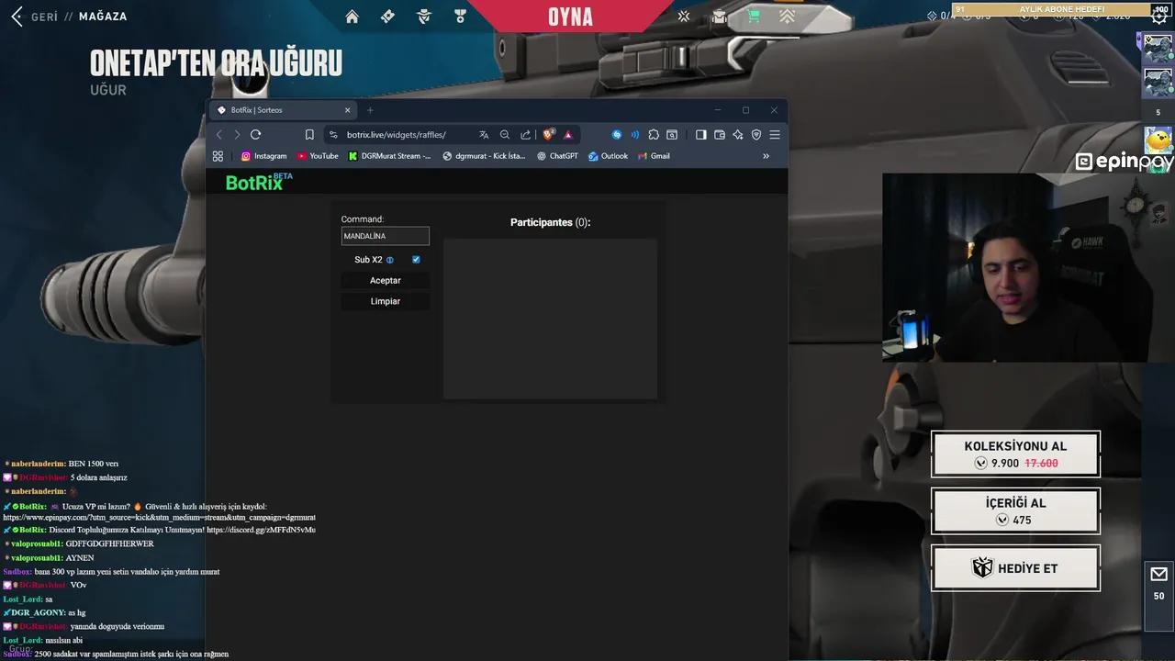Viewport: 1175px width, 661px height.
Task: Open the Gmail bookmark
Action: pos(654,156)
